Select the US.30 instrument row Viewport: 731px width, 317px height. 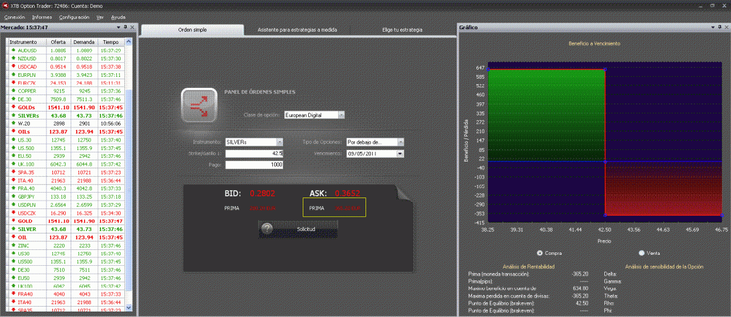tap(66, 140)
